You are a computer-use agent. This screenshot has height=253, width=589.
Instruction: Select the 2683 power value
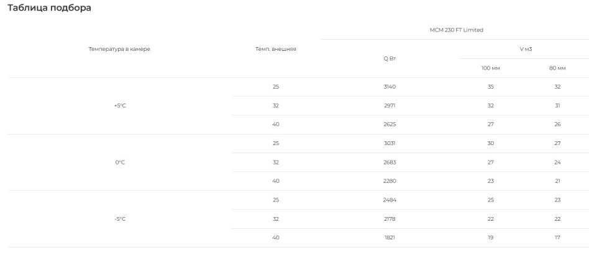click(x=390, y=162)
